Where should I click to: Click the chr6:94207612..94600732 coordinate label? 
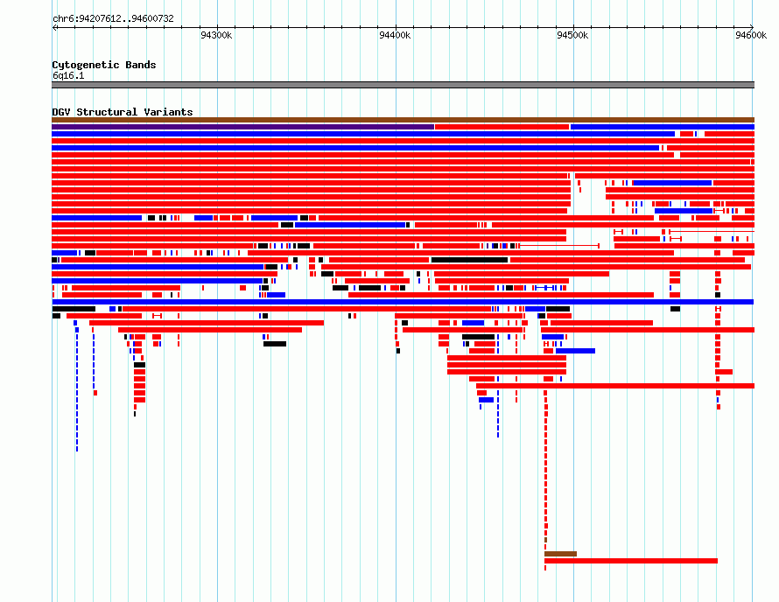click(x=113, y=18)
